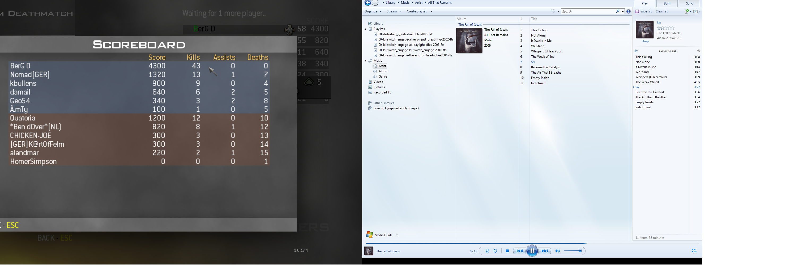786x278 pixels.
Task: Toggle shuffle mode
Action: pos(487,251)
